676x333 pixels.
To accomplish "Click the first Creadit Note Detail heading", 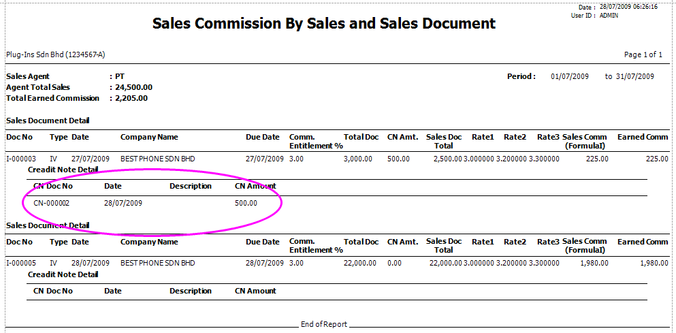I will (x=63, y=170).
